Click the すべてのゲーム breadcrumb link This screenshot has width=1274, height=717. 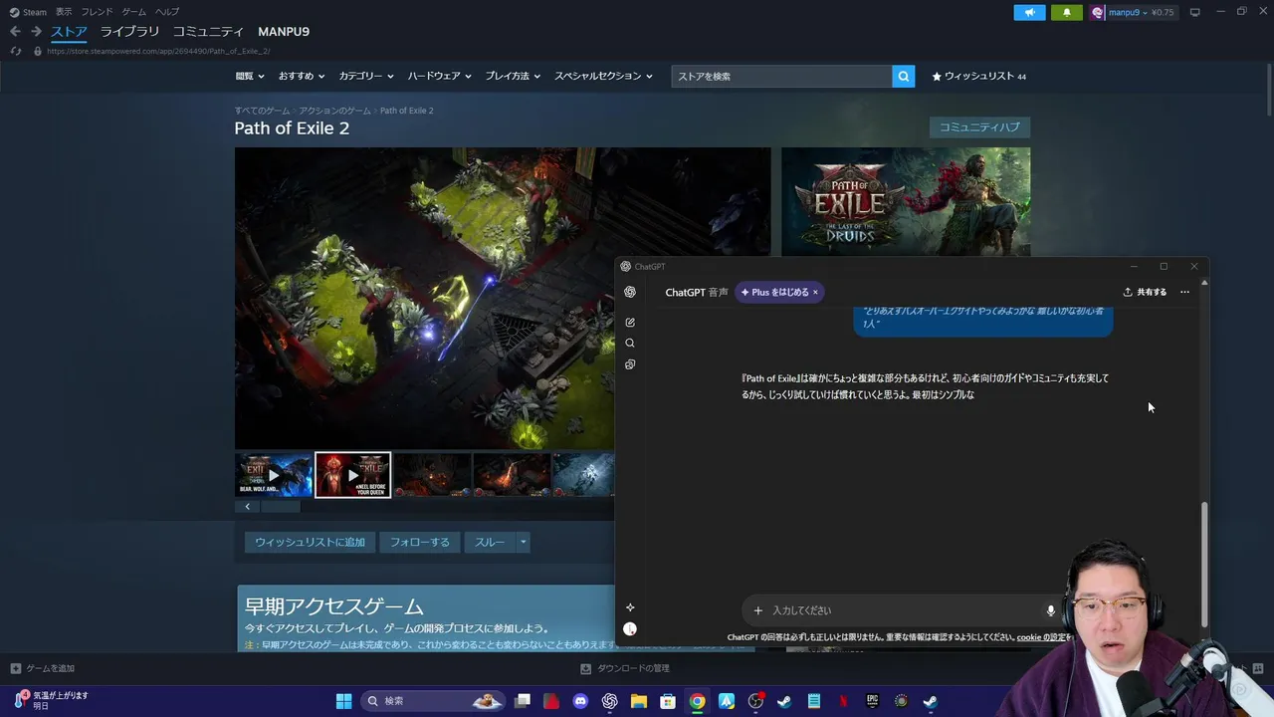(262, 111)
